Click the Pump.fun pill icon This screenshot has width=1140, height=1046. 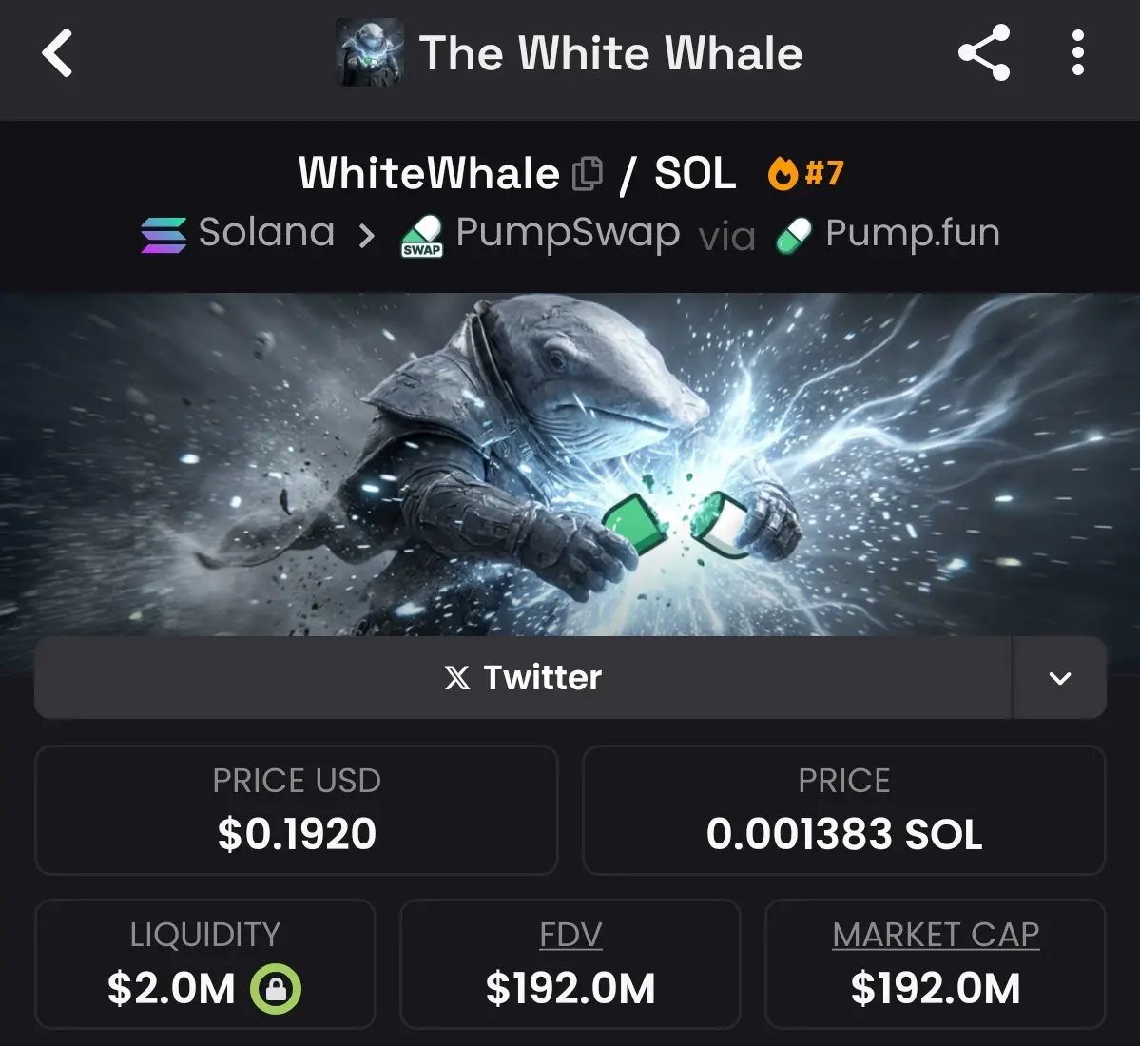pyautogui.click(x=793, y=236)
